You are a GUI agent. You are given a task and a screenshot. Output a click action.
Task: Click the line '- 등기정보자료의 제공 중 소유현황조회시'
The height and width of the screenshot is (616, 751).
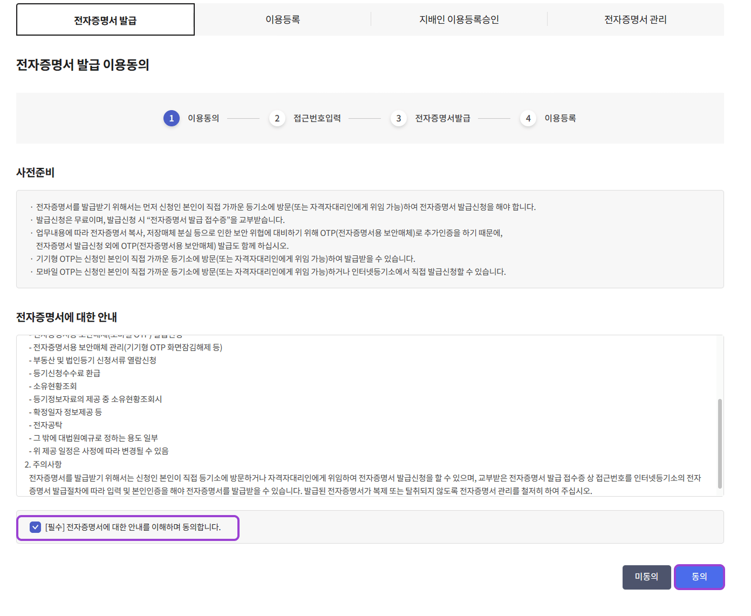point(95,399)
